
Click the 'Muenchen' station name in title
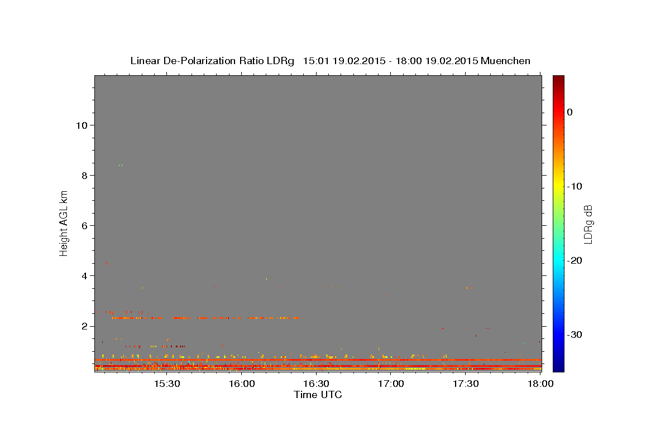click(x=505, y=61)
